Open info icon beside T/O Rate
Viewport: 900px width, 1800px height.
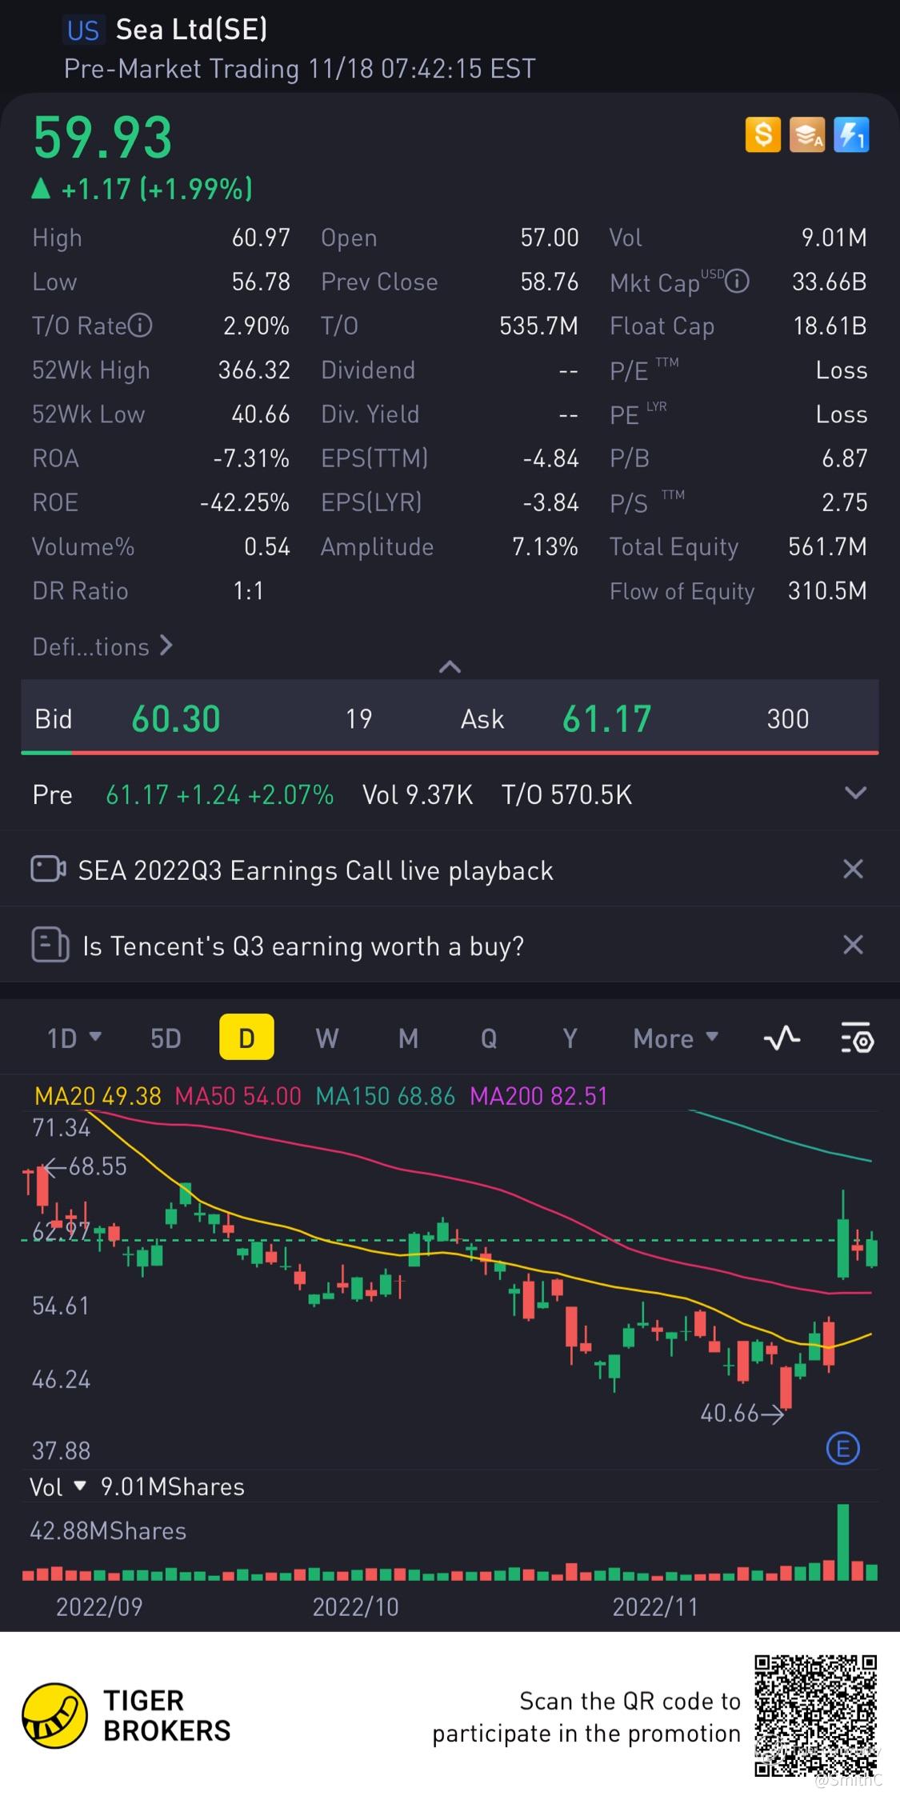click(140, 326)
